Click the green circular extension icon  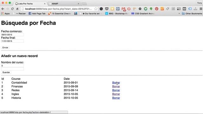coord(146,9)
